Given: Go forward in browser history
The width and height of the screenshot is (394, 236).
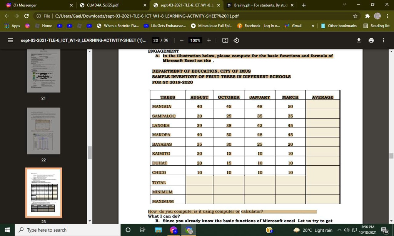Looking at the screenshot, I should coord(17,16).
